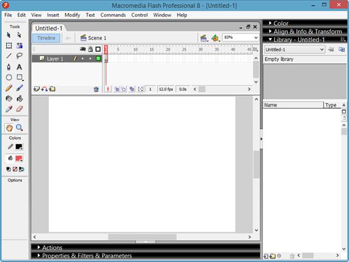Insert a layer folder in timeline
The image size is (349, 262).
pos(52,89)
